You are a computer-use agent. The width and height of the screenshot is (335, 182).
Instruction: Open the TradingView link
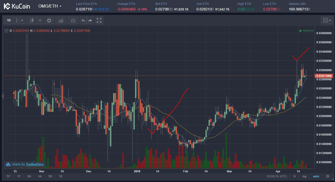[x=35, y=164]
